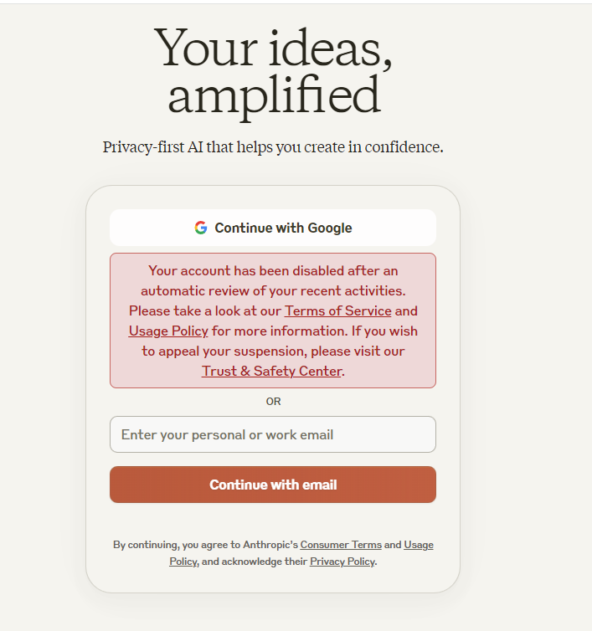
Task: Select the red account-disabled alert box
Action: [273, 321]
